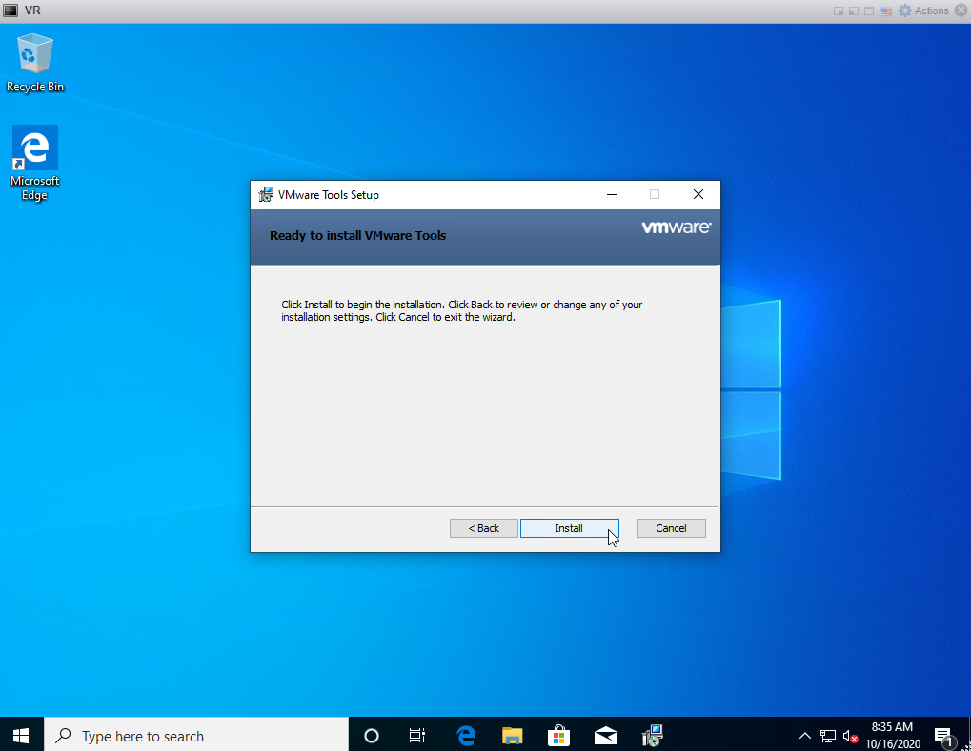
Task: Click the taskbar search box
Action: point(196,735)
